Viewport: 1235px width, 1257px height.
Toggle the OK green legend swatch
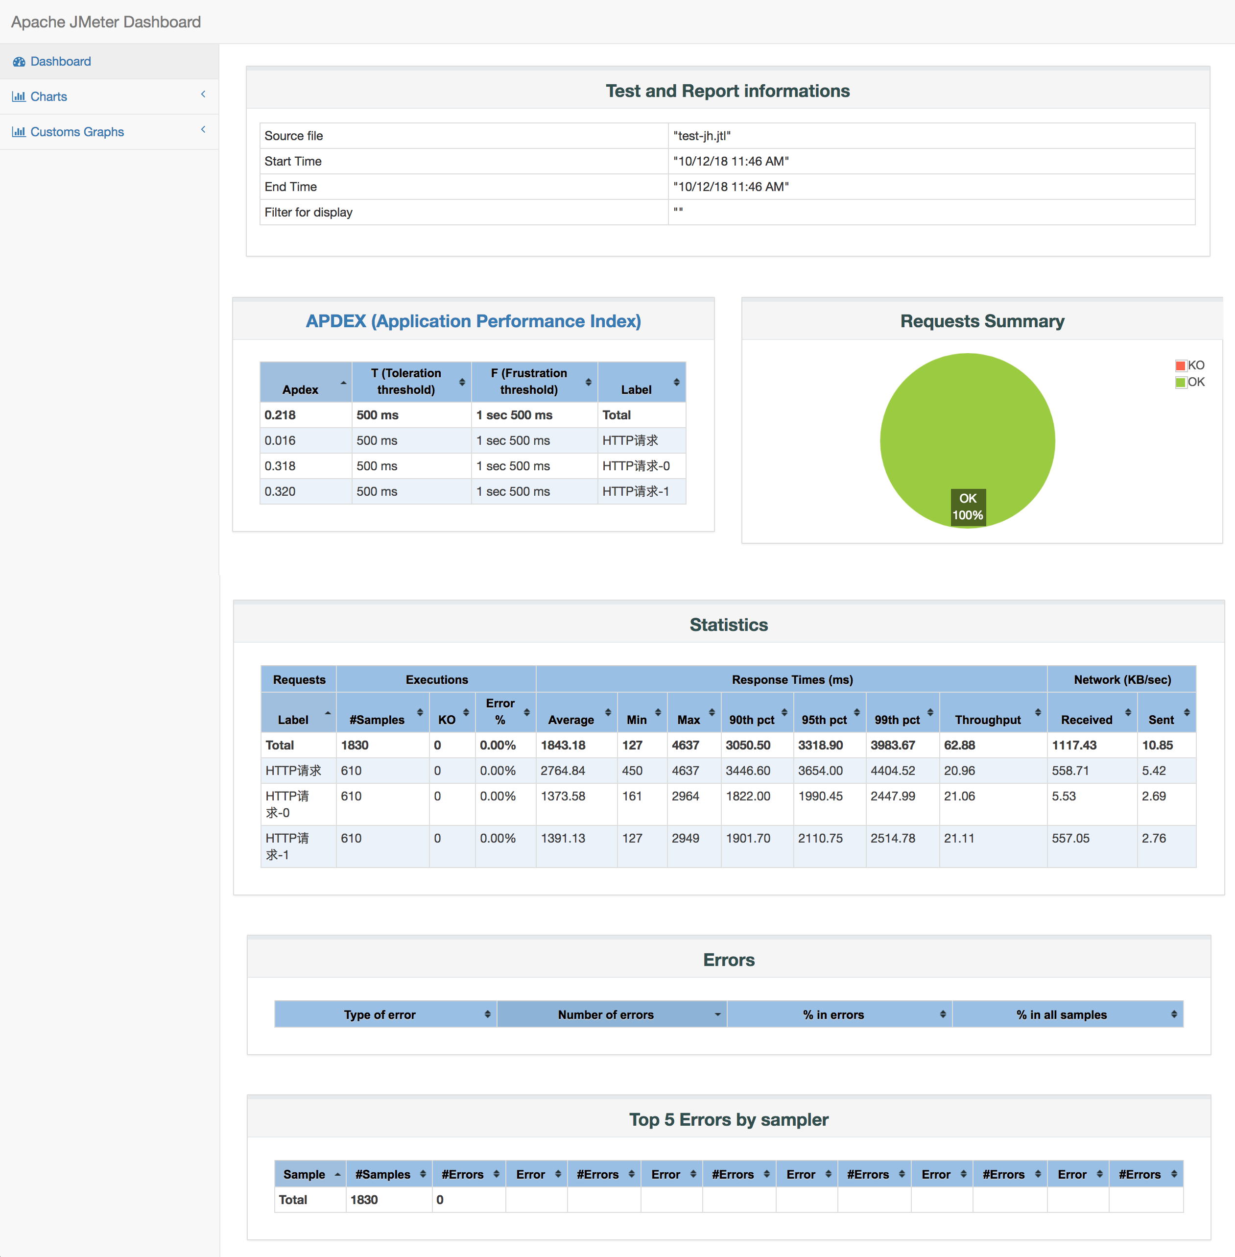(1181, 382)
